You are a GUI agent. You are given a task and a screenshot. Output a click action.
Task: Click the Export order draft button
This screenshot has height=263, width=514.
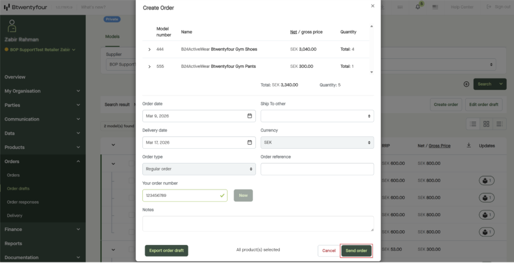pyautogui.click(x=166, y=251)
